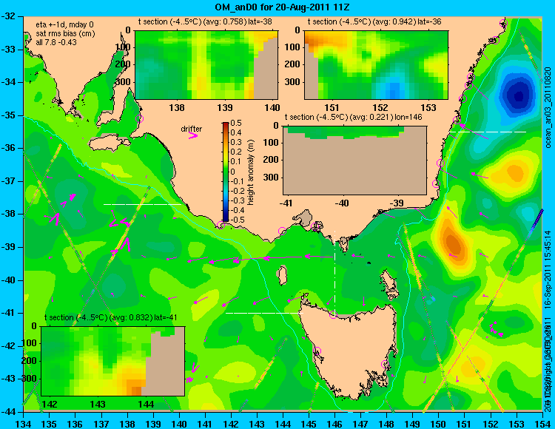This screenshot has height=429, width=555.
Task: Open the lat=-38 temperature section inset
Action: (x=206, y=65)
